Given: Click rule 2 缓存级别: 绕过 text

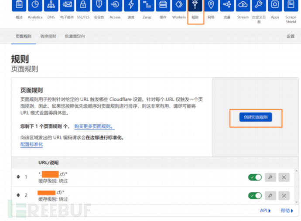Looking at the screenshot, I should pos(53,199).
